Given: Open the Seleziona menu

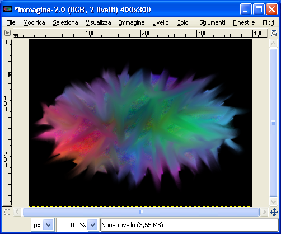Looking at the screenshot, I should (65, 22).
